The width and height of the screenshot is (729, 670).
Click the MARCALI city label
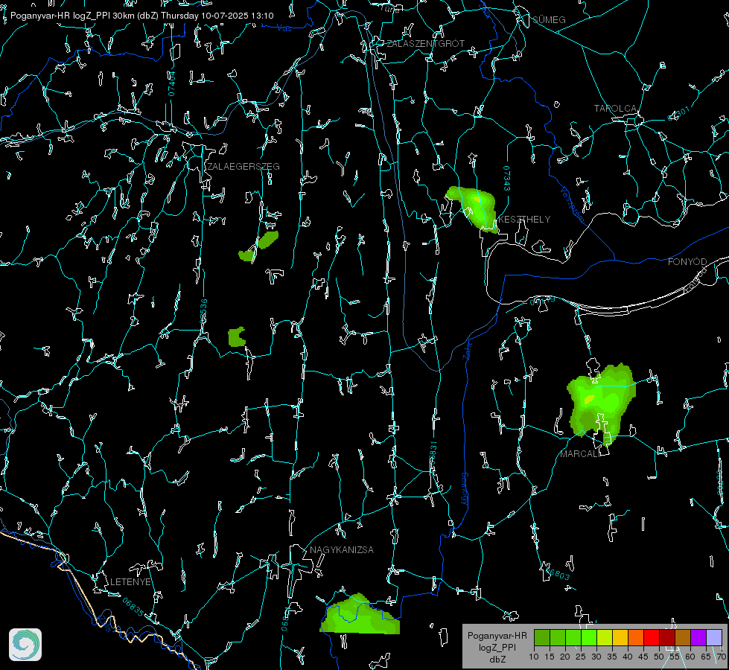tap(579, 454)
